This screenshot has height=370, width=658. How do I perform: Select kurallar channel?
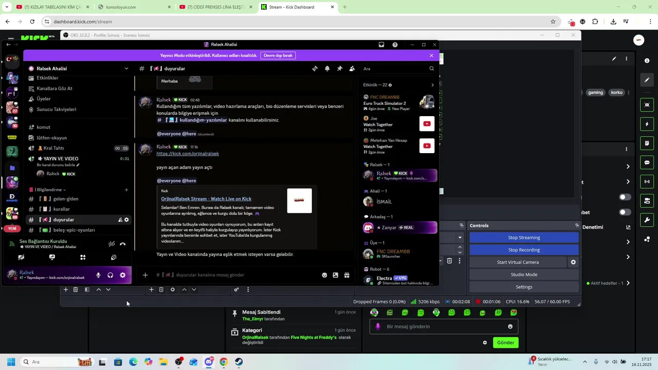pyautogui.click(x=78, y=209)
